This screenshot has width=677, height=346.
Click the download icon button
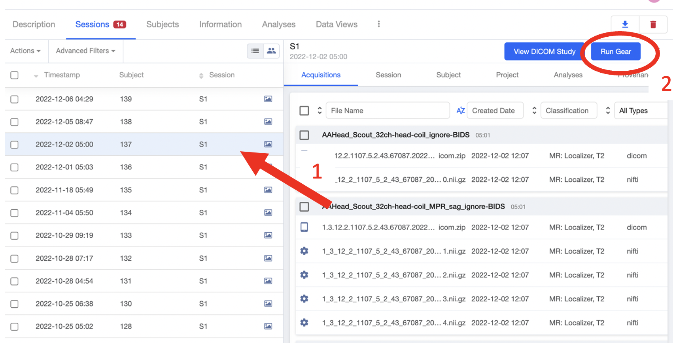click(625, 24)
